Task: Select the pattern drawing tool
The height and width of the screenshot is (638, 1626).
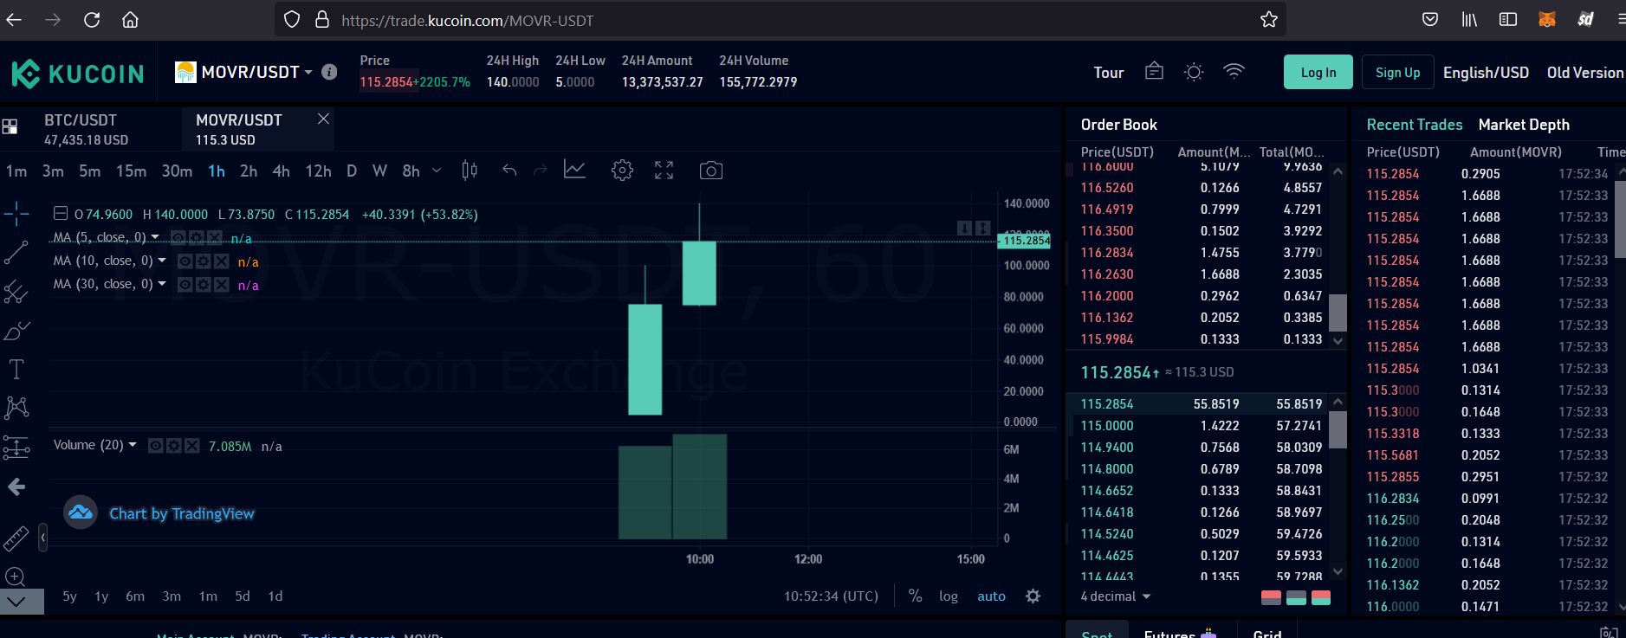Action: [x=16, y=408]
